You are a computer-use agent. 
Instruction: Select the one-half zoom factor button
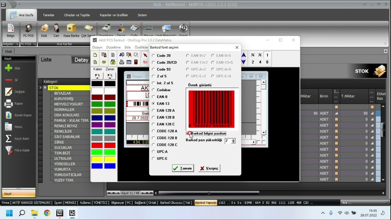point(260,55)
